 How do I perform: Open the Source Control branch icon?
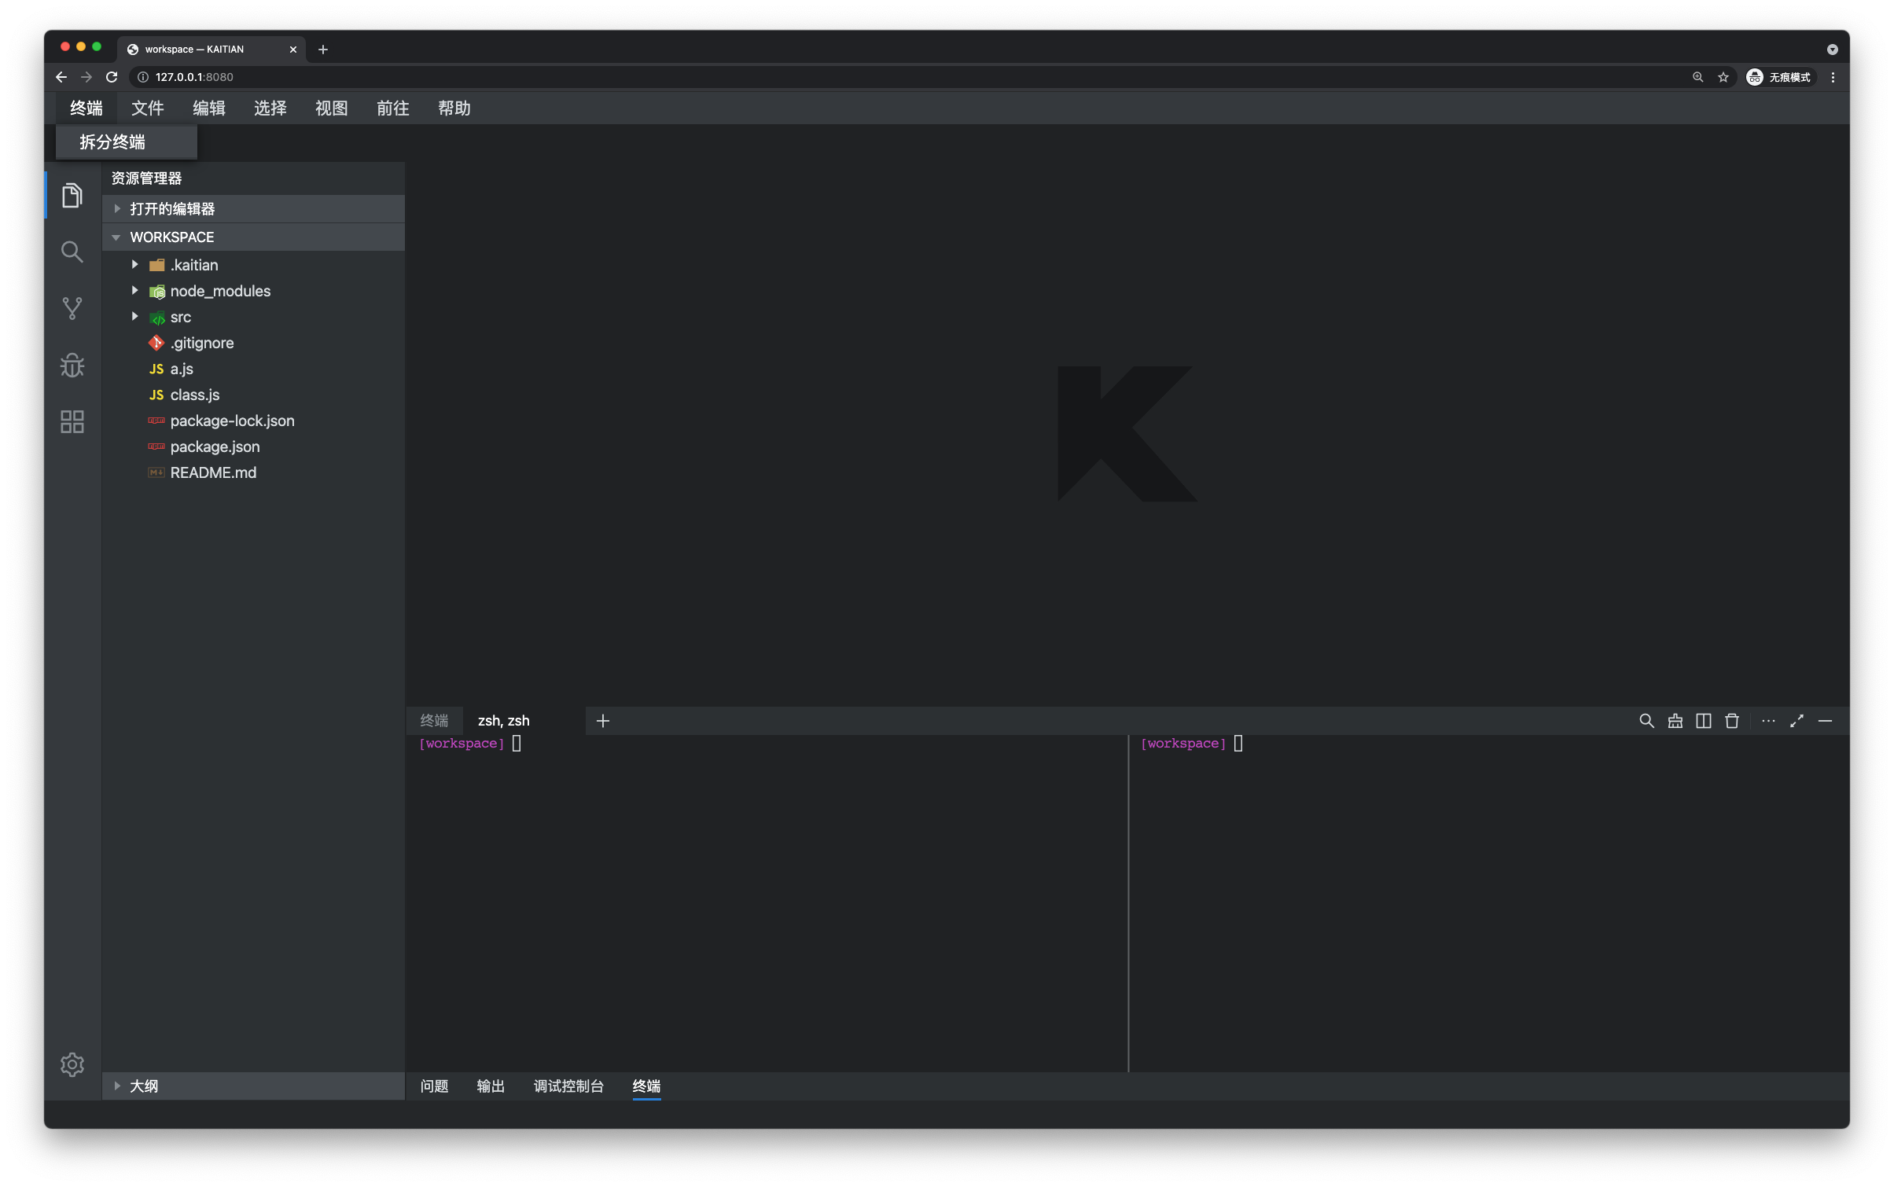tap(72, 308)
